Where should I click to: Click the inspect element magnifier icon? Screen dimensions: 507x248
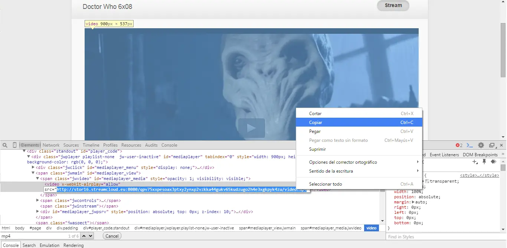click(x=5, y=145)
